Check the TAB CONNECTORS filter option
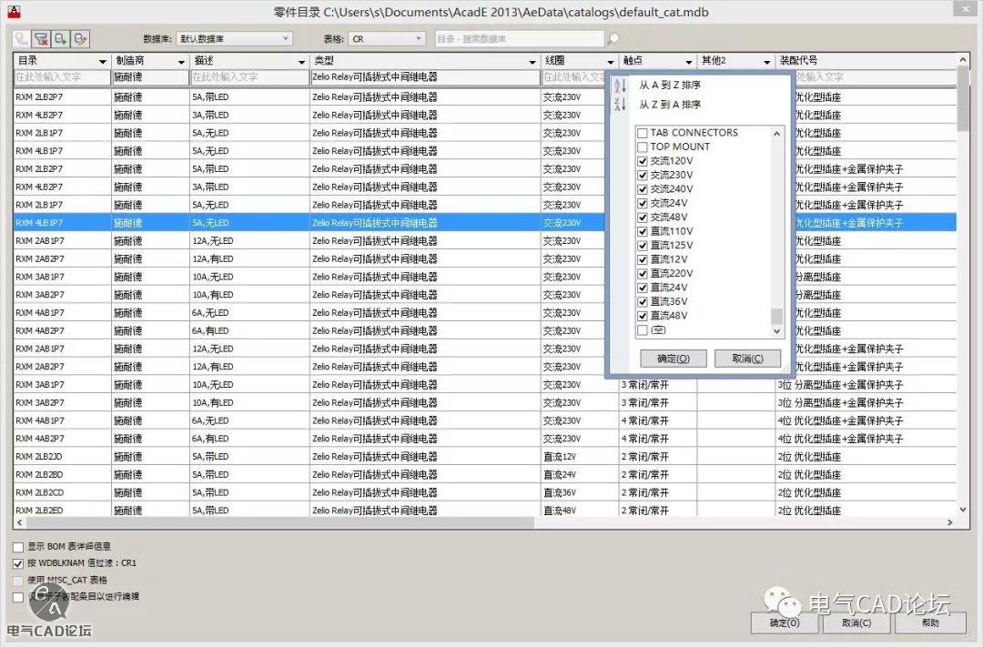 [x=643, y=133]
